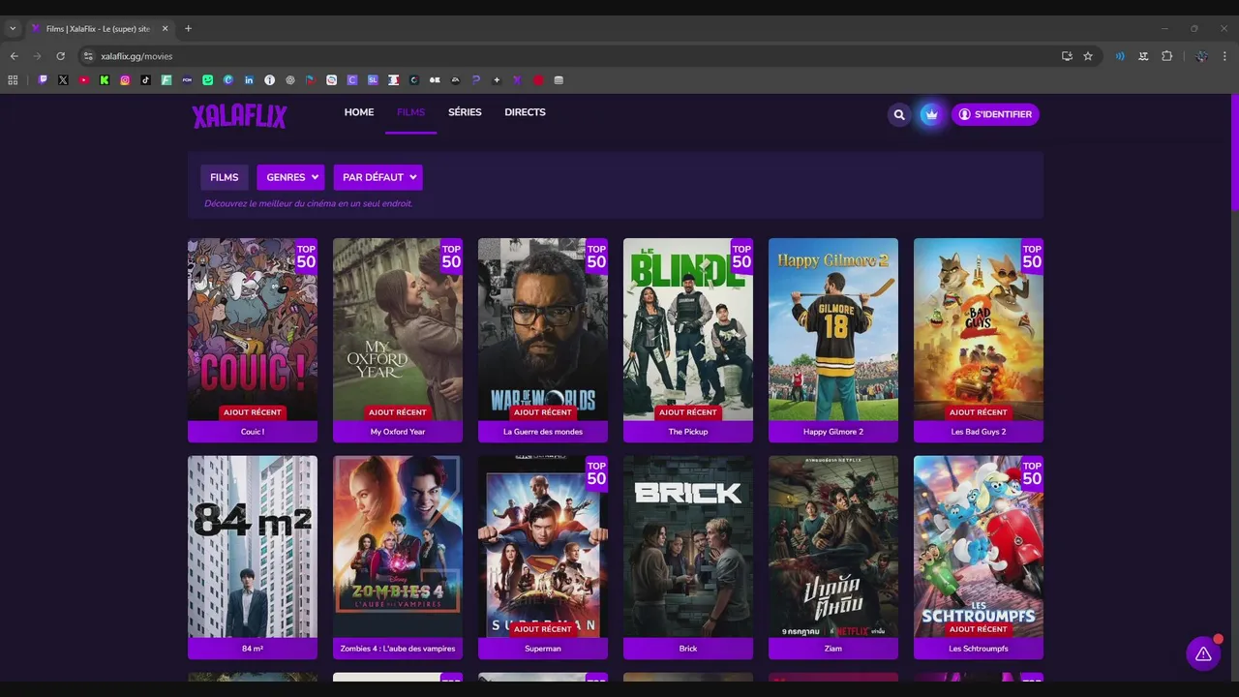Open the search magnifier icon

pyautogui.click(x=899, y=114)
